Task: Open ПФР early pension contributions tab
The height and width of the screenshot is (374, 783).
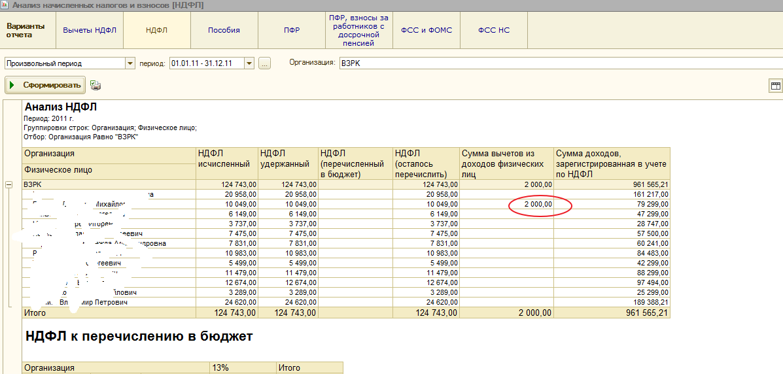Action: [358, 30]
